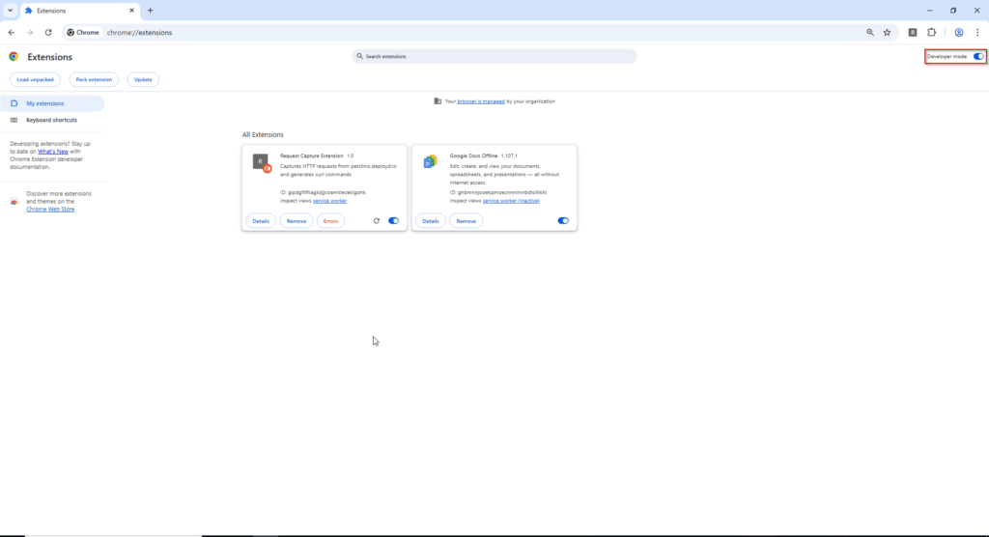Remove the Request Capture Extension
The height and width of the screenshot is (537, 989).
(297, 221)
